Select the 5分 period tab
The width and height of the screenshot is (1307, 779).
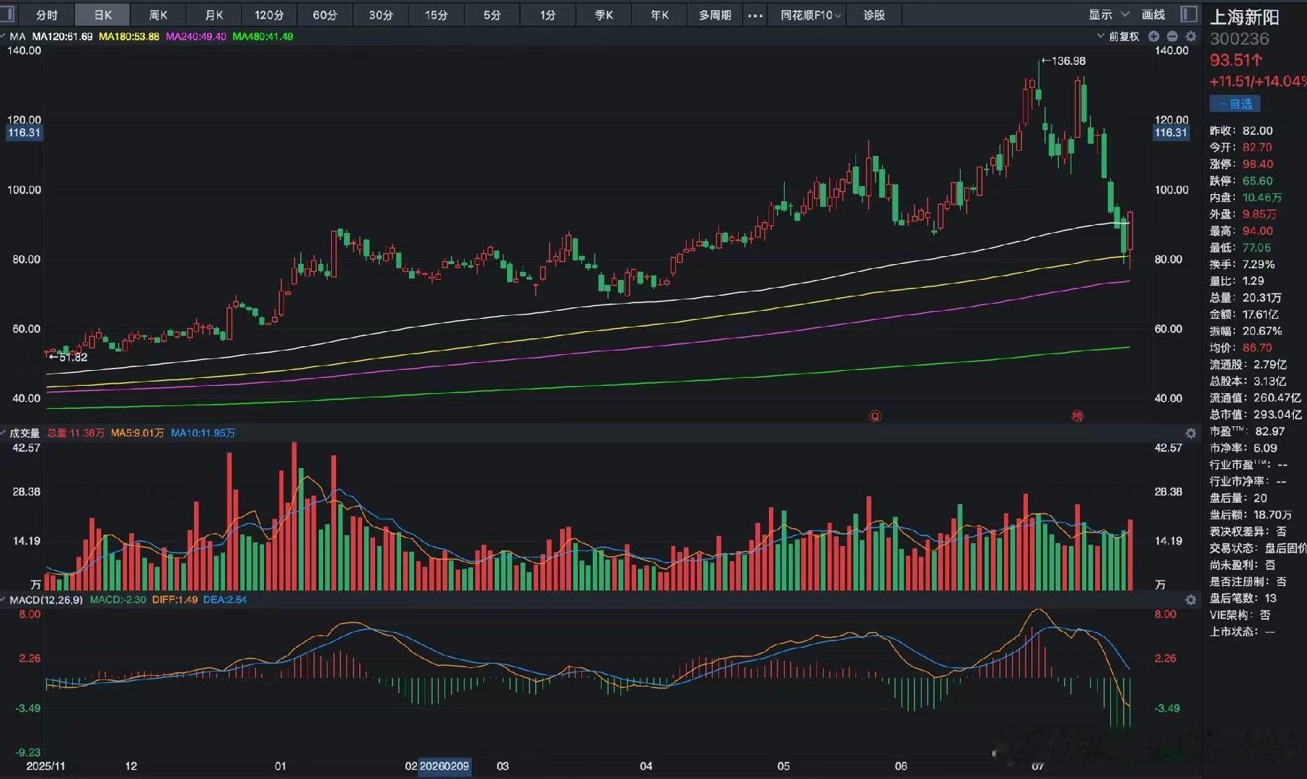[492, 15]
